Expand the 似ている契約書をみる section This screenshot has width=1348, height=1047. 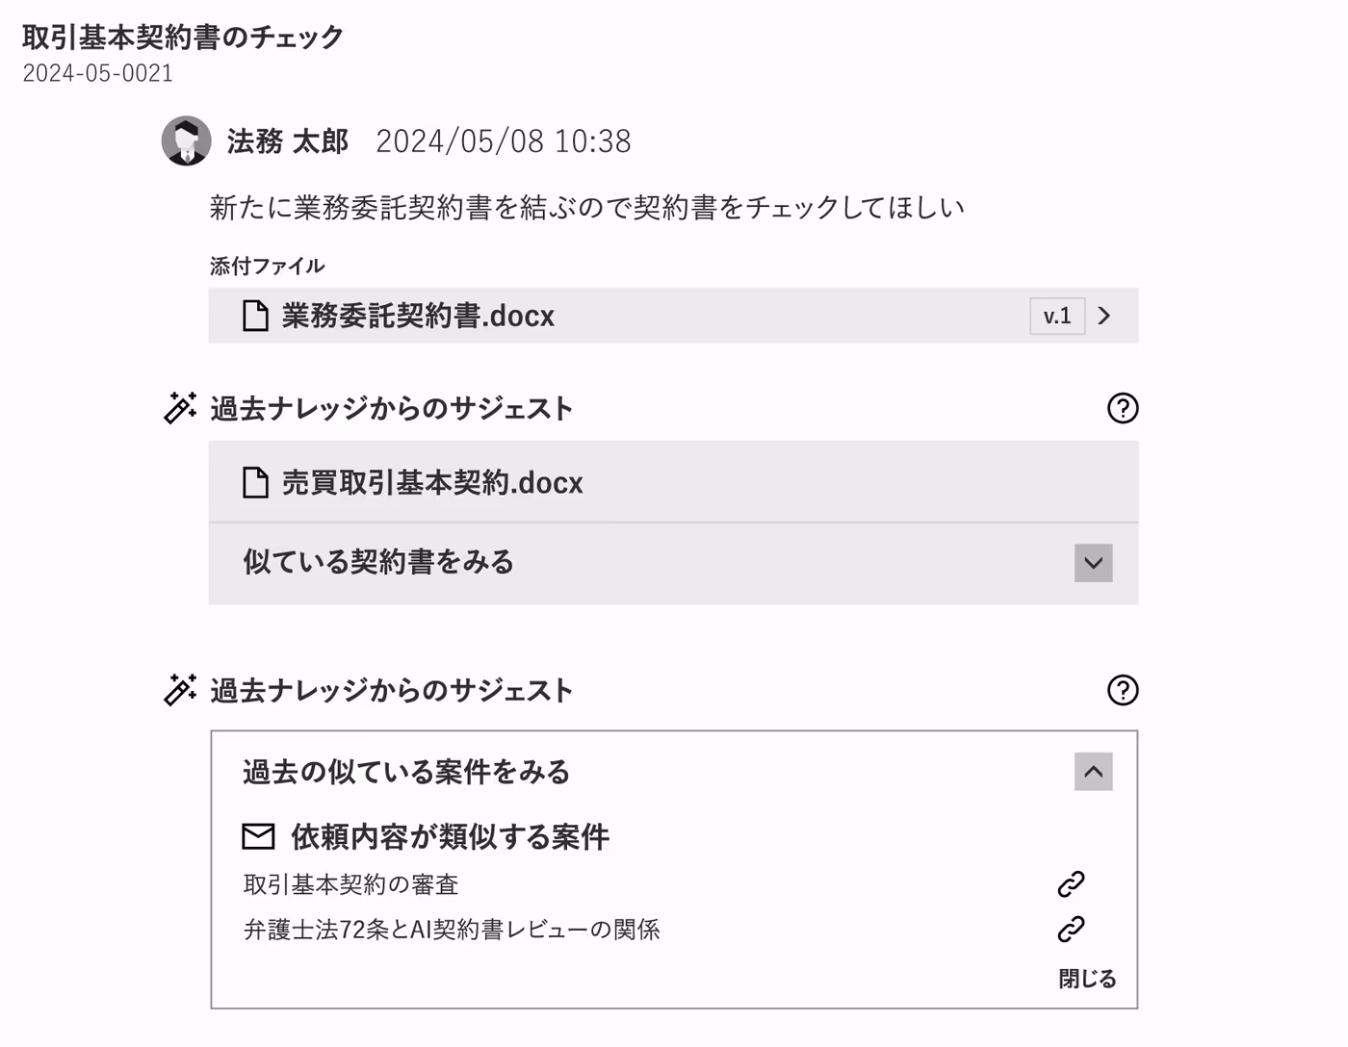click(1093, 563)
